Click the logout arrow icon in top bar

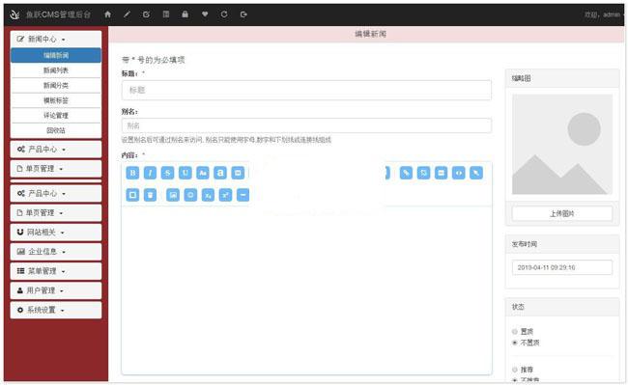pyautogui.click(x=243, y=14)
